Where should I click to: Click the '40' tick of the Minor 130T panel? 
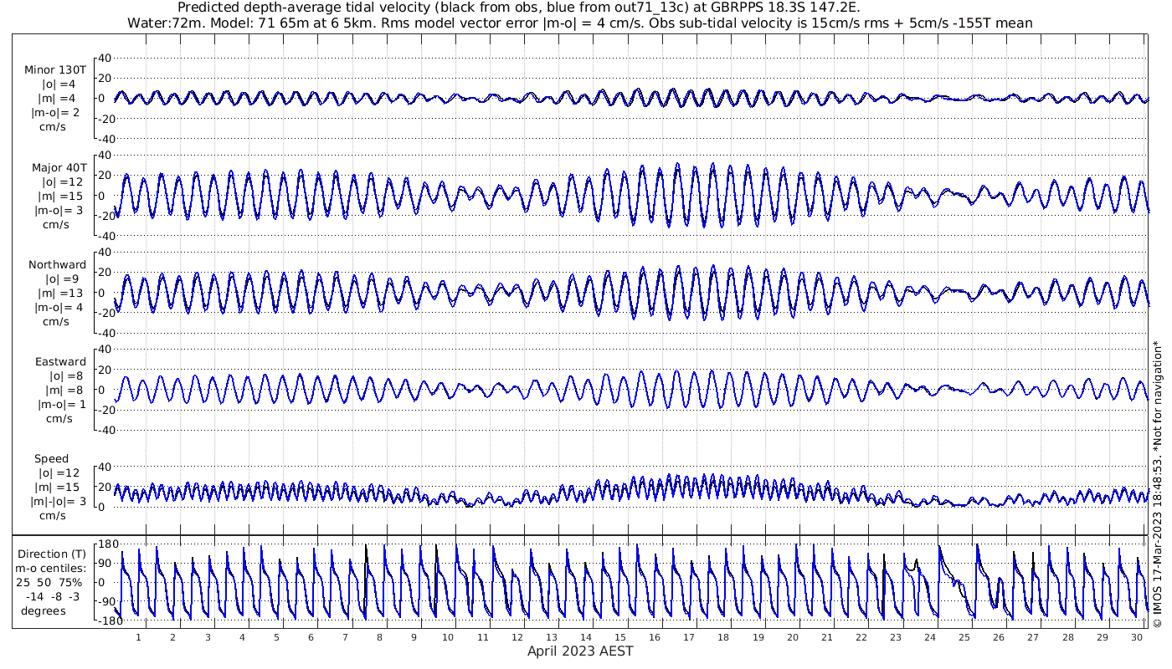[x=105, y=58]
